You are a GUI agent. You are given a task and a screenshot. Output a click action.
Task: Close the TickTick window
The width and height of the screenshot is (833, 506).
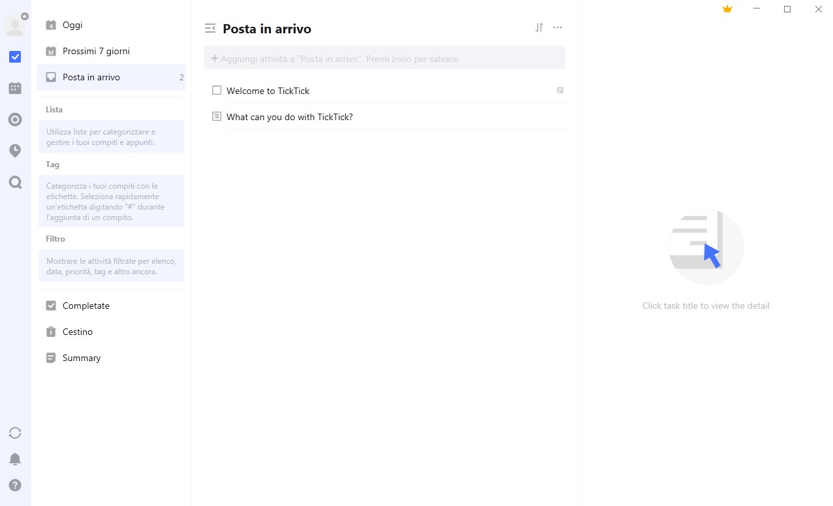point(818,9)
